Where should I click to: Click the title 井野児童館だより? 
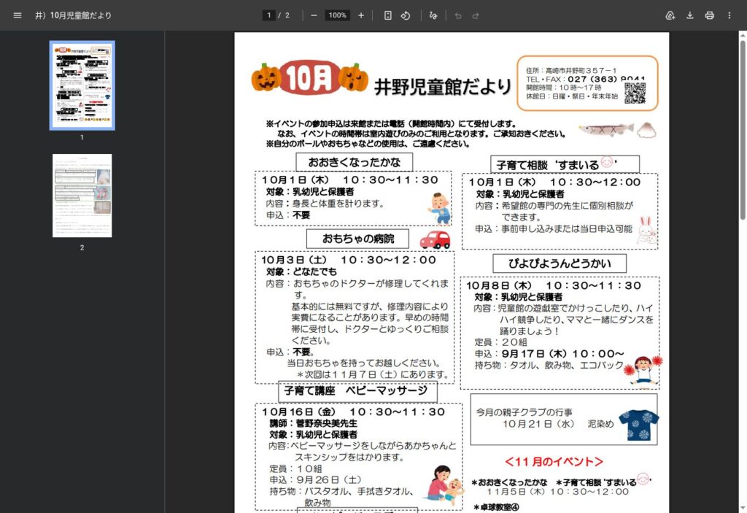pyautogui.click(x=443, y=87)
